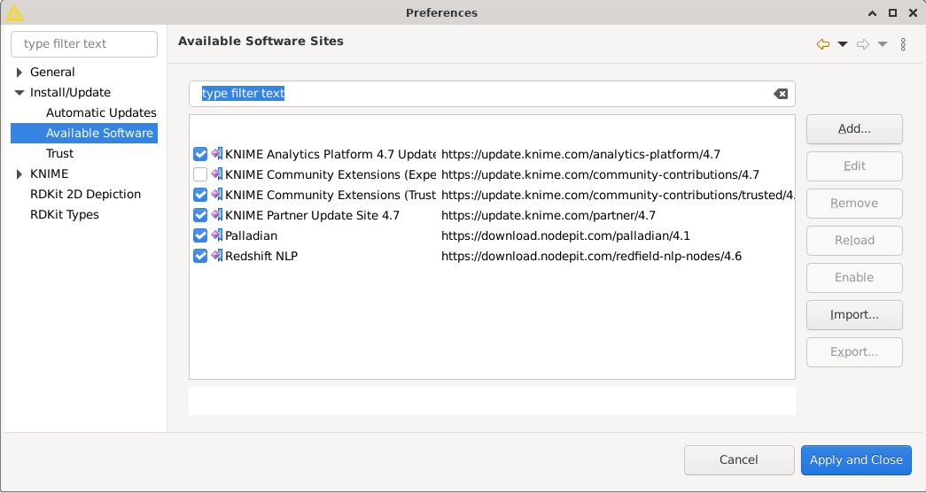
Task: Click the Export... button
Action: click(x=854, y=352)
